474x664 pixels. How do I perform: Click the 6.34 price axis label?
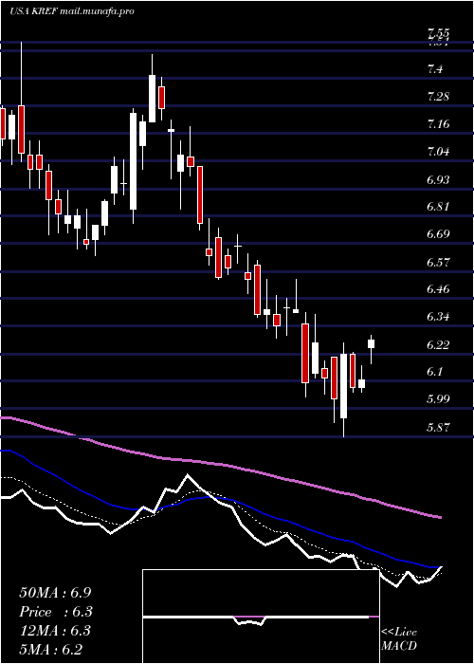coord(438,317)
